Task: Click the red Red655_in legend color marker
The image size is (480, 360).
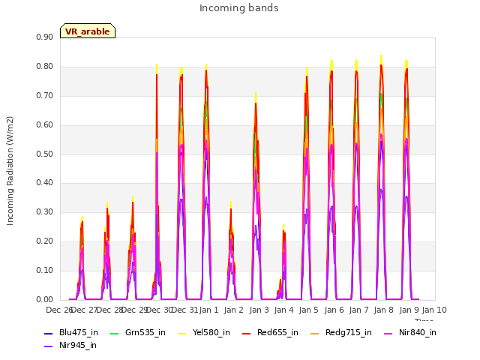Action: pos(247,333)
